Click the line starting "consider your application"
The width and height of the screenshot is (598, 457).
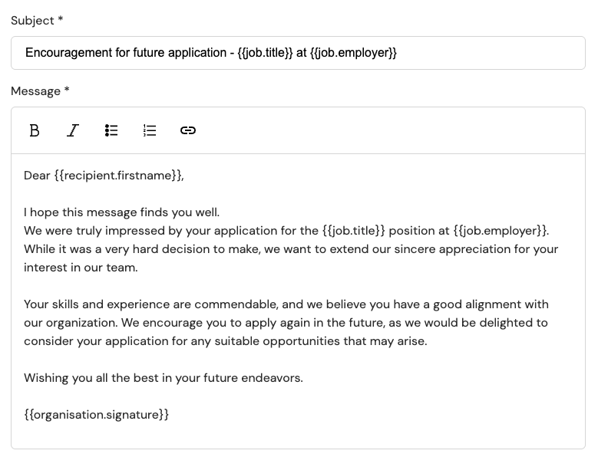click(x=226, y=341)
